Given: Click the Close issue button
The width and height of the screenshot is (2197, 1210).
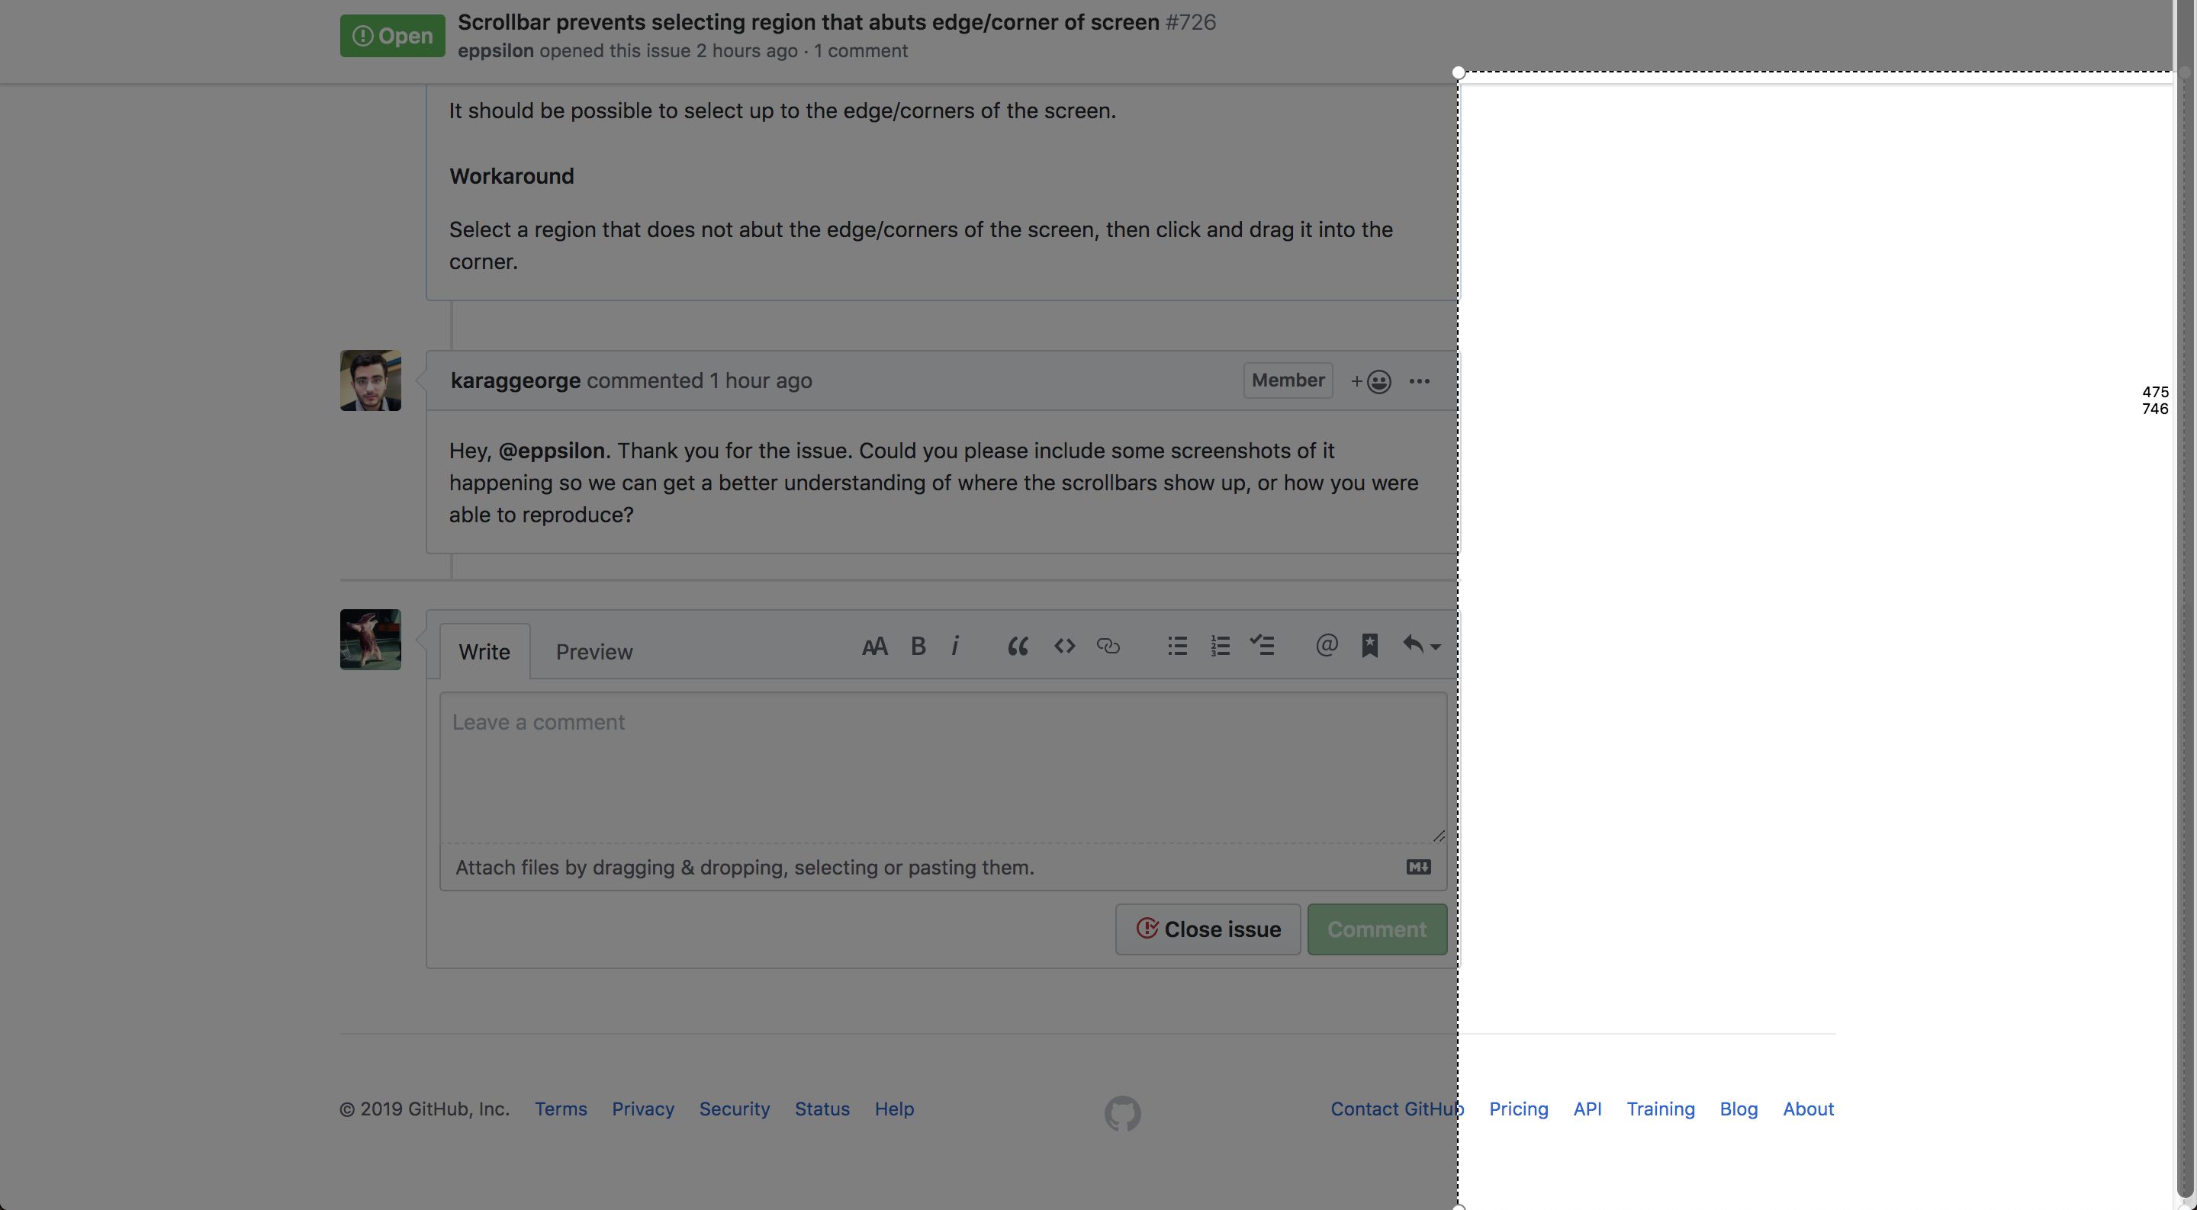Looking at the screenshot, I should tap(1208, 929).
